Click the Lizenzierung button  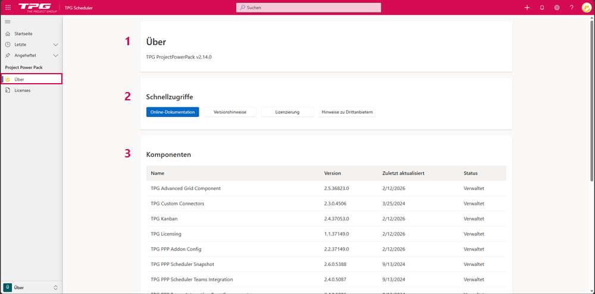[x=287, y=112]
